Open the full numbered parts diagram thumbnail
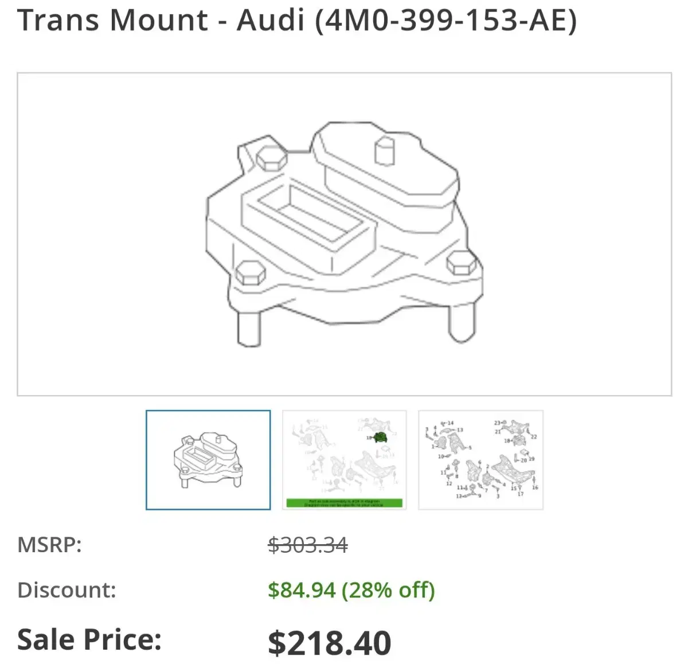 pos(481,460)
